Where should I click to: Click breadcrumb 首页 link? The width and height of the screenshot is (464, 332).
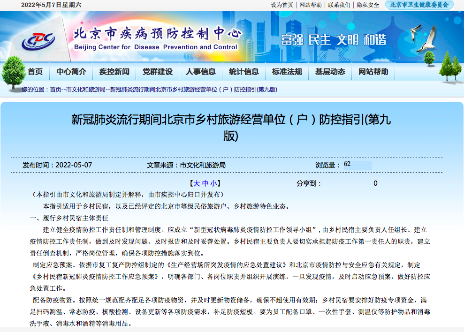click(55, 90)
